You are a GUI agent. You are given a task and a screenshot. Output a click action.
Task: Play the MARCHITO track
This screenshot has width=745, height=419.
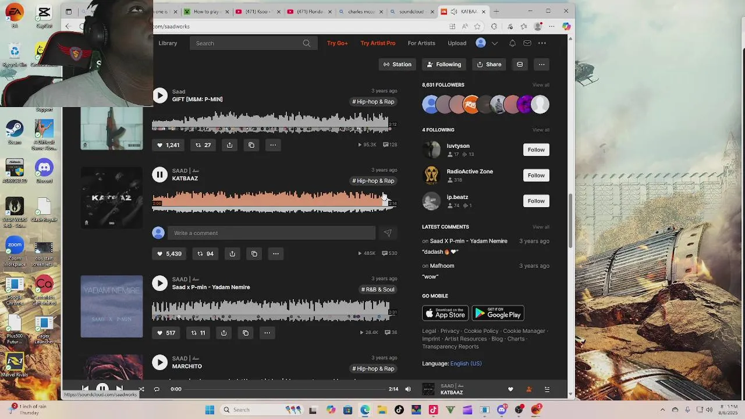click(159, 363)
